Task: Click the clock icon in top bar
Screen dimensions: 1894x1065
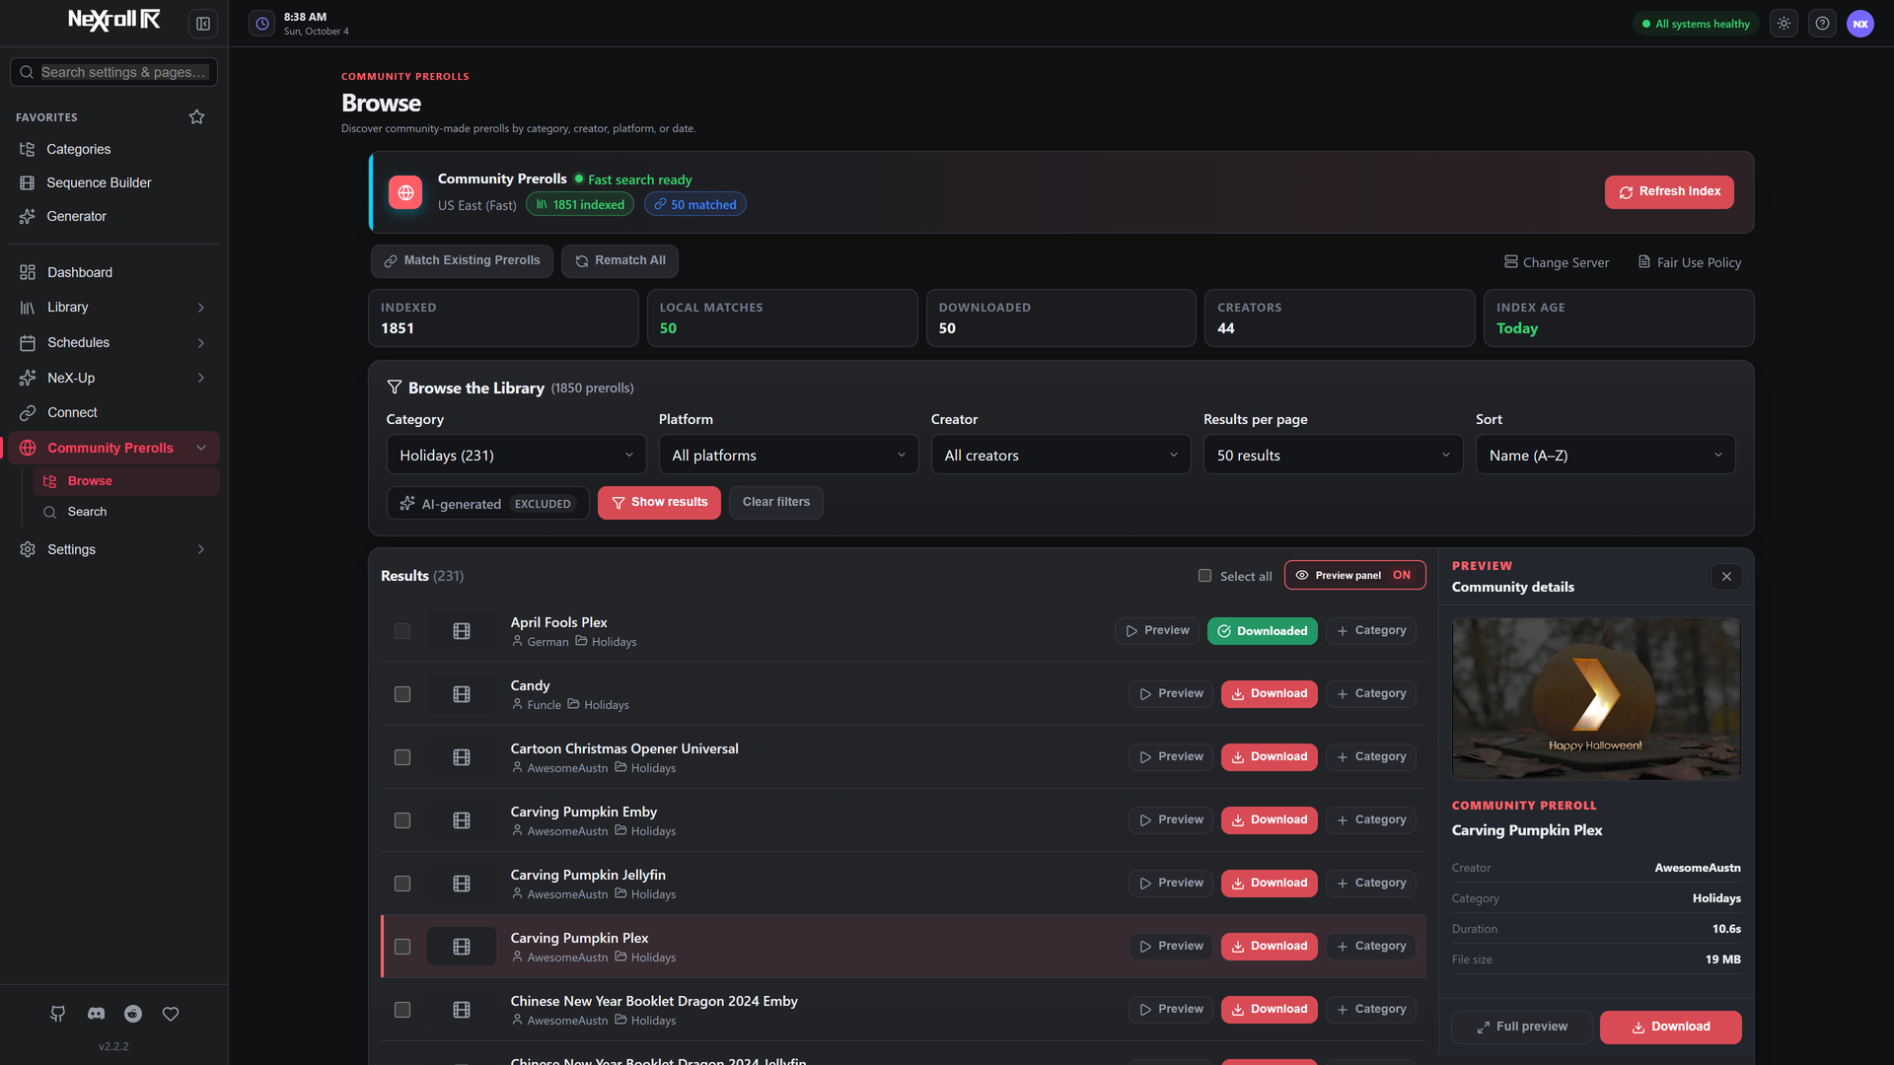Action: pyautogui.click(x=262, y=24)
